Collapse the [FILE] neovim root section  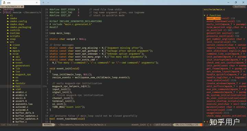[x=1, y=12]
